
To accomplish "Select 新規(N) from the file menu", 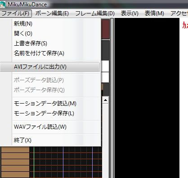I will [23, 24].
